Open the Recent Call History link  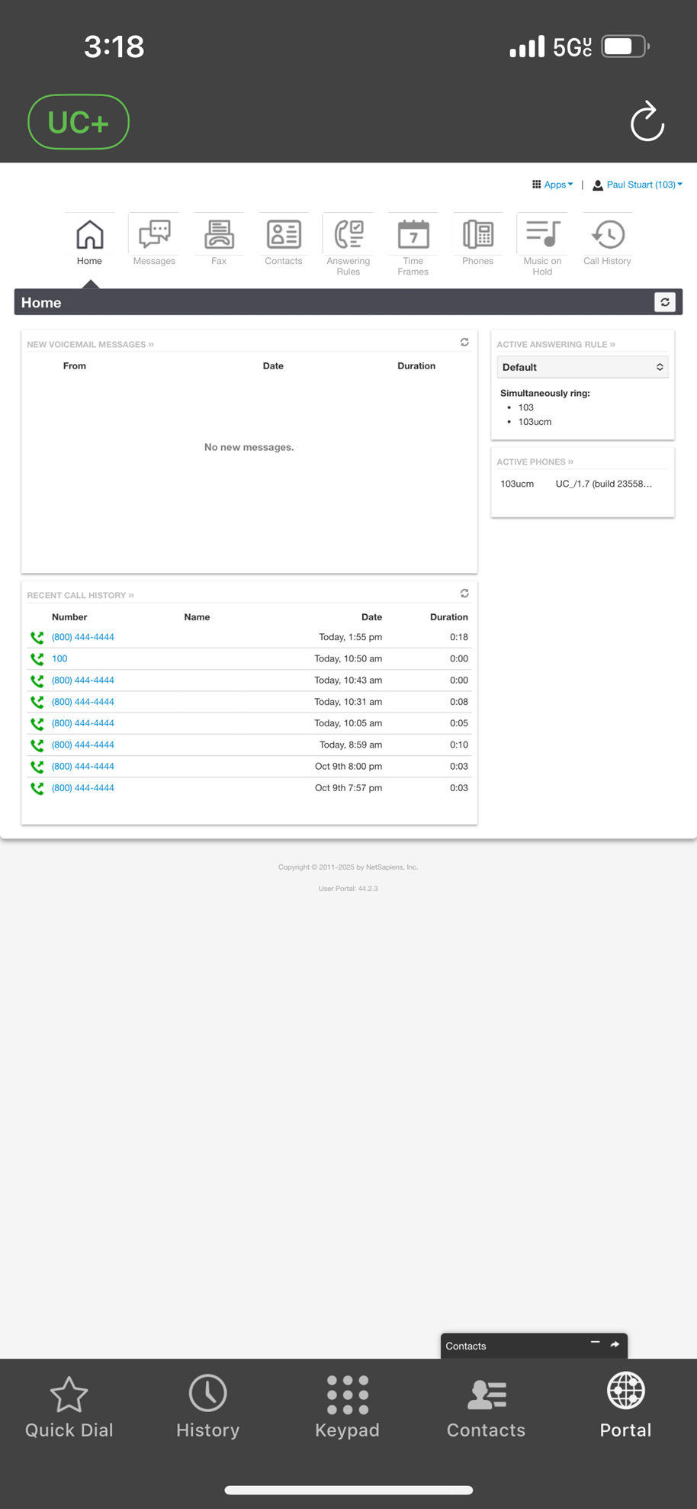click(x=80, y=595)
